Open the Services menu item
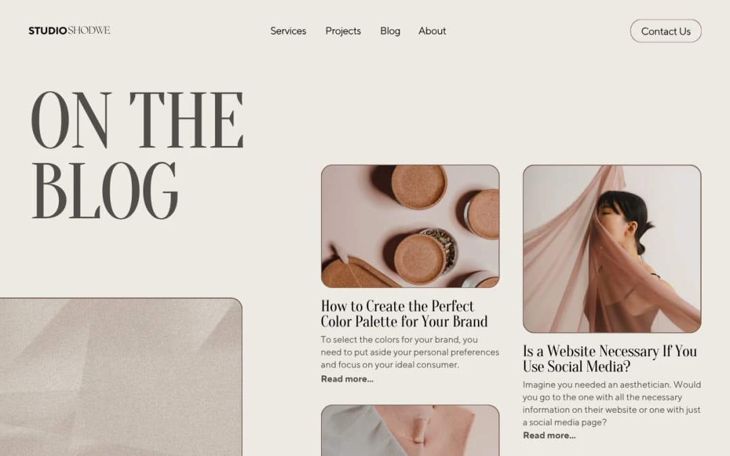 click(x=288, y=31)
